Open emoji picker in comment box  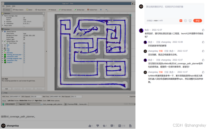click(x=186, y=21)
